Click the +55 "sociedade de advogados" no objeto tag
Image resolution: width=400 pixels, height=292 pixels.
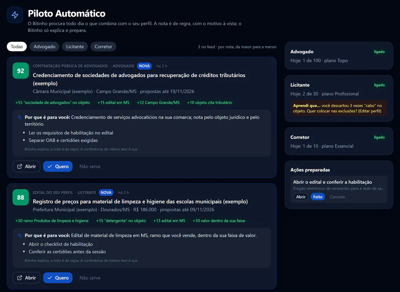(x=53, y=103)
